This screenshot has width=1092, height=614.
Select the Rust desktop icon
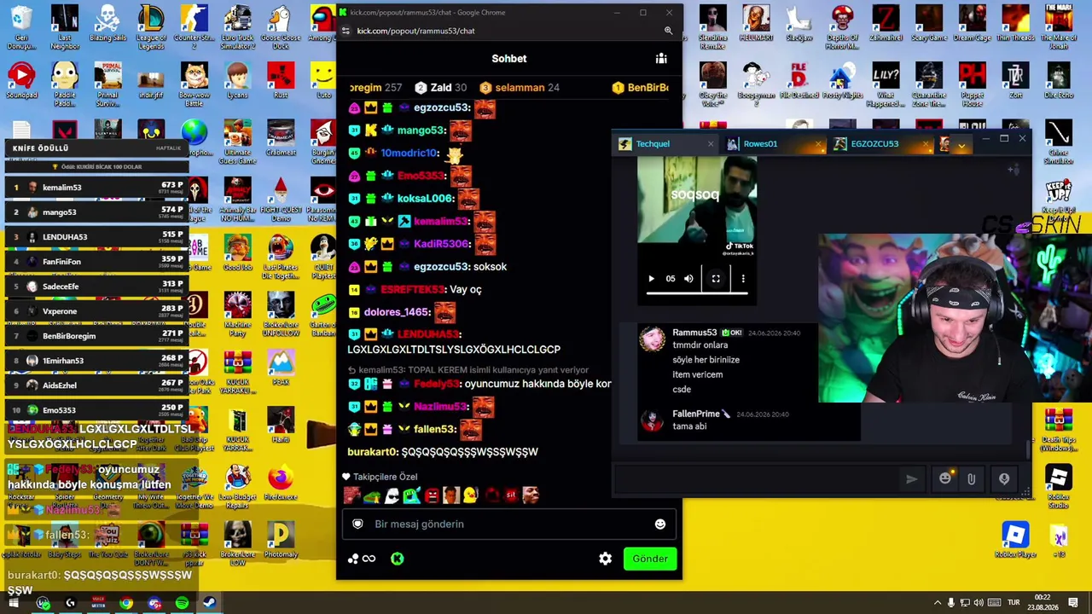[x=281, y=81]
